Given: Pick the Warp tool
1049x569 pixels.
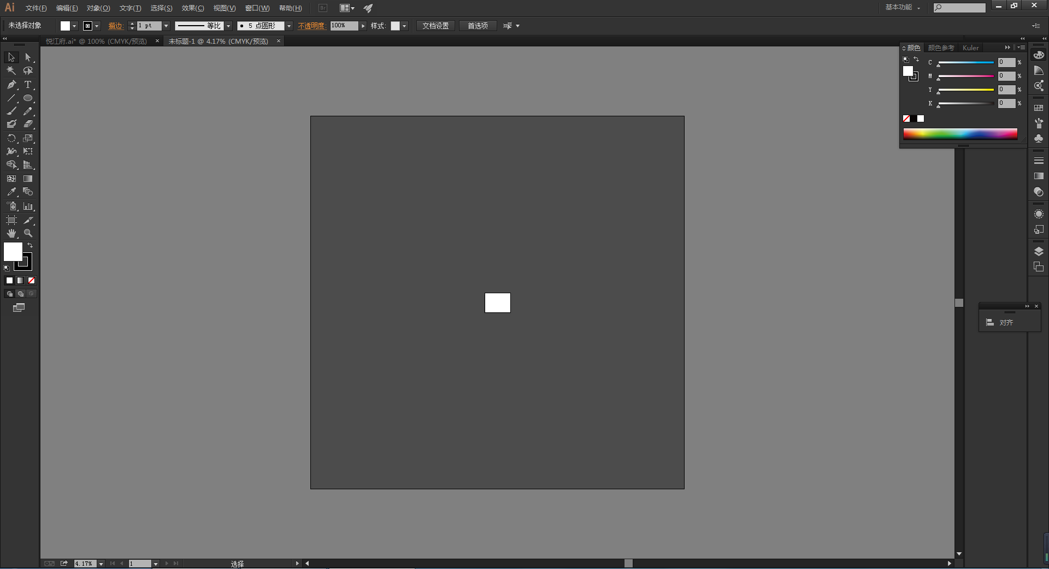Looking at the screenshot, I should pos(11,151).
